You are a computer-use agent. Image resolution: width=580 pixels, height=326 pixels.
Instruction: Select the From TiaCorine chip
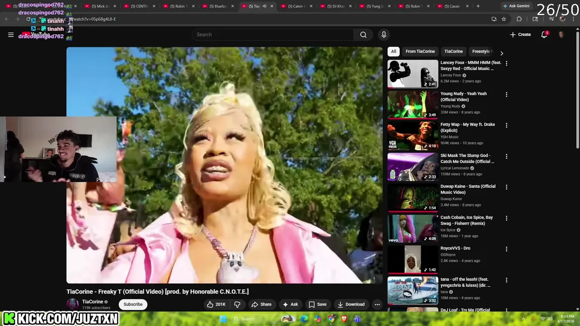[x=420, y=51]
